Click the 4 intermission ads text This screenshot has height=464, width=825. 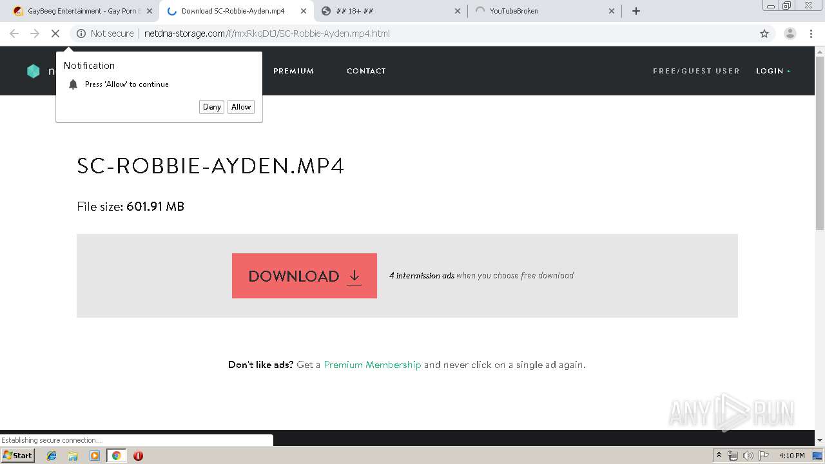422,275
